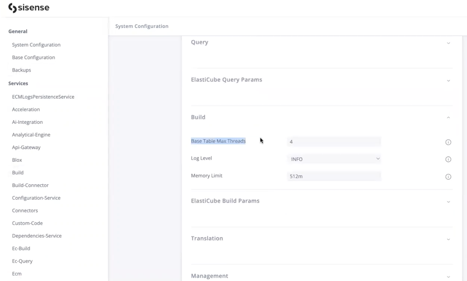Expand ElastiCube Query Params section
This screenshot has height=281, width=467.
(x=448, y=80)
